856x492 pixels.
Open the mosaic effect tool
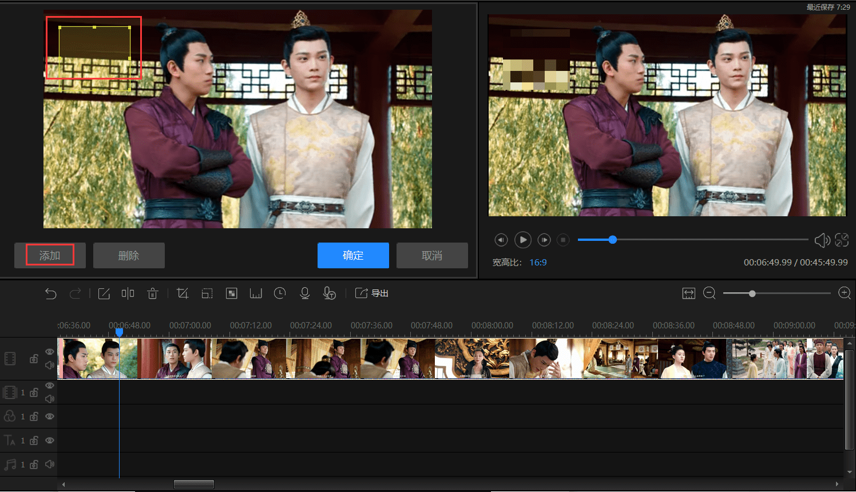pos(231,293)
